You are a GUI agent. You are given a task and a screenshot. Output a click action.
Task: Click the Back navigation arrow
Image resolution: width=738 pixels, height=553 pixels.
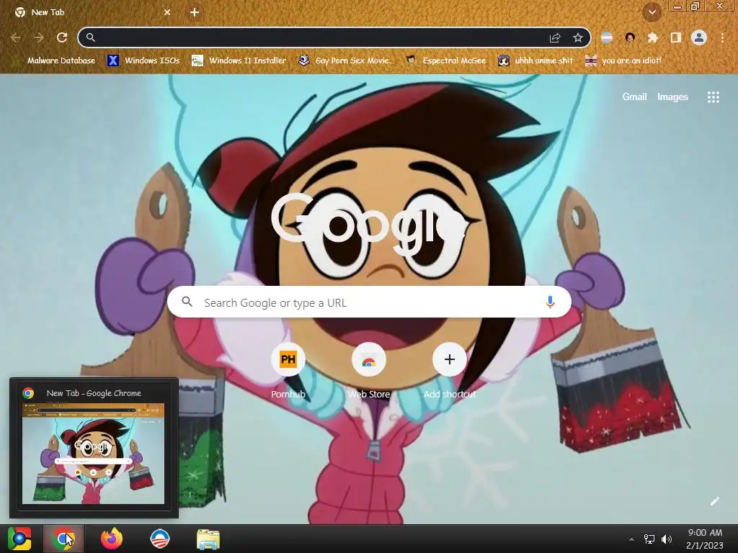(16, 37)
